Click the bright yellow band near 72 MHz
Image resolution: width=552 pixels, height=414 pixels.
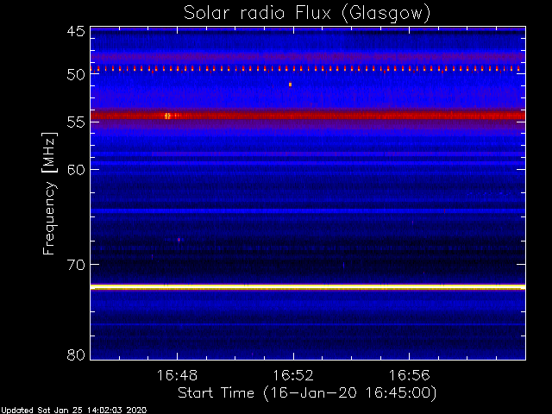tap(308, 287)
